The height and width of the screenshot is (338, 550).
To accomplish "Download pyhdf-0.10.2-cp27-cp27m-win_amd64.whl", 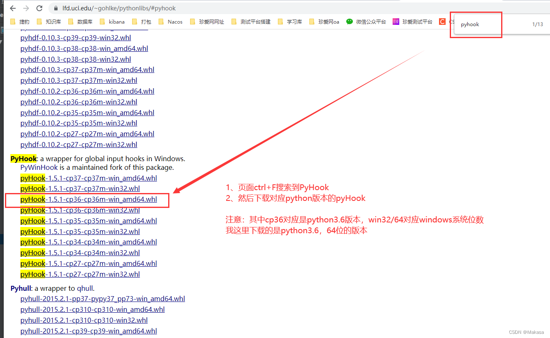I will coord(87,134).
